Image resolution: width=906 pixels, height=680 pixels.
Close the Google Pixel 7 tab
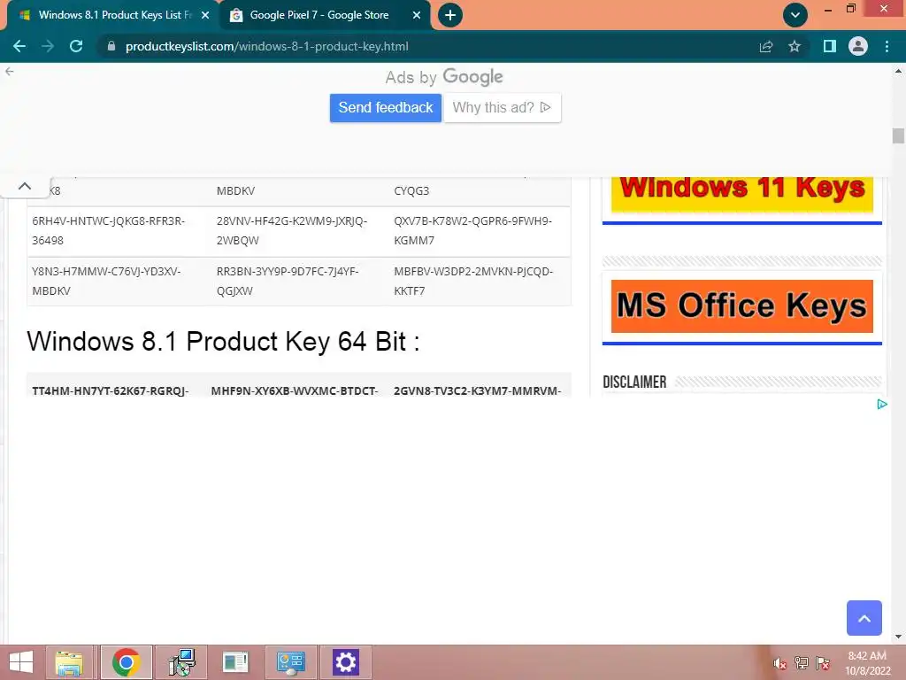pos(417,15)
